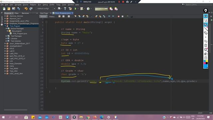
Task: Click the memory usage indicator bar
Action: coord(102,9)
